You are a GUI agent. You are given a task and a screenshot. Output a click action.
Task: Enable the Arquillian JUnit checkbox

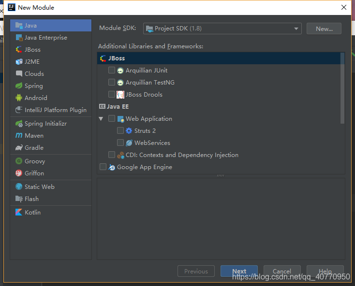click(112, 70)
